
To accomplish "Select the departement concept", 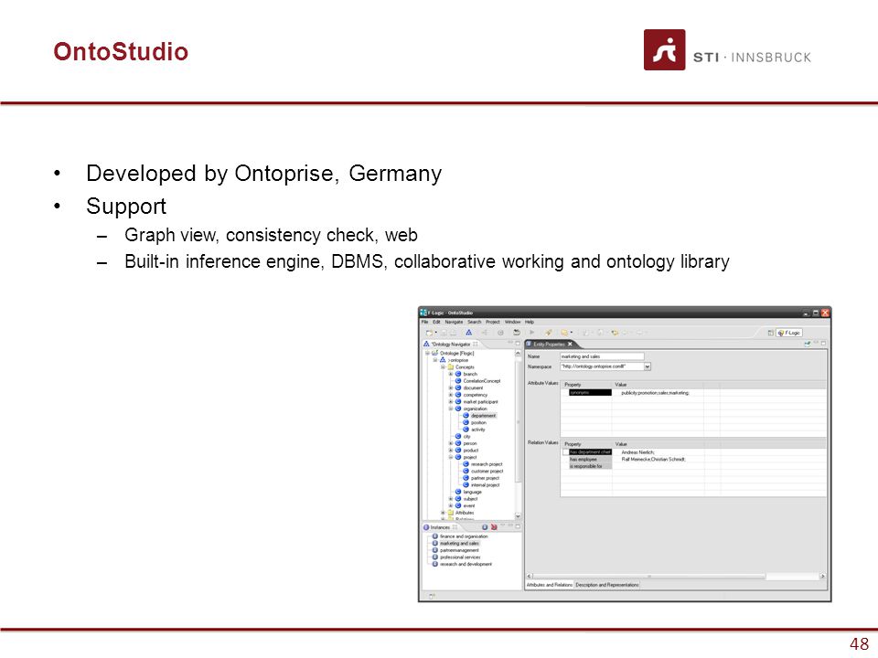I will [480, 416].
